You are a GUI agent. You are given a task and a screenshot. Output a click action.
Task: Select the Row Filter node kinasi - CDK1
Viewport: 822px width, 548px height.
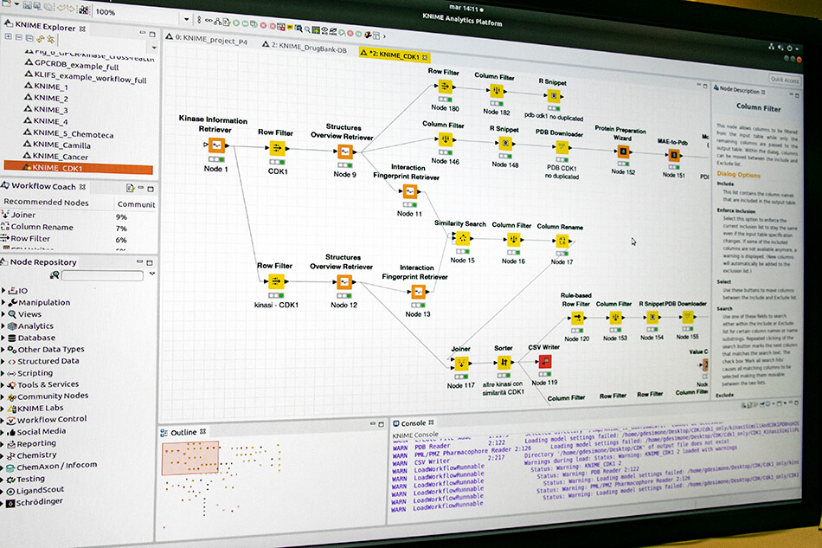(x=276, y=281)
